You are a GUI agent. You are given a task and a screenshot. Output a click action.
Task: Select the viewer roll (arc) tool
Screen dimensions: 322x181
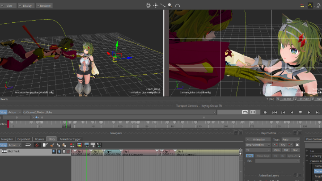(x=178, y=5)
